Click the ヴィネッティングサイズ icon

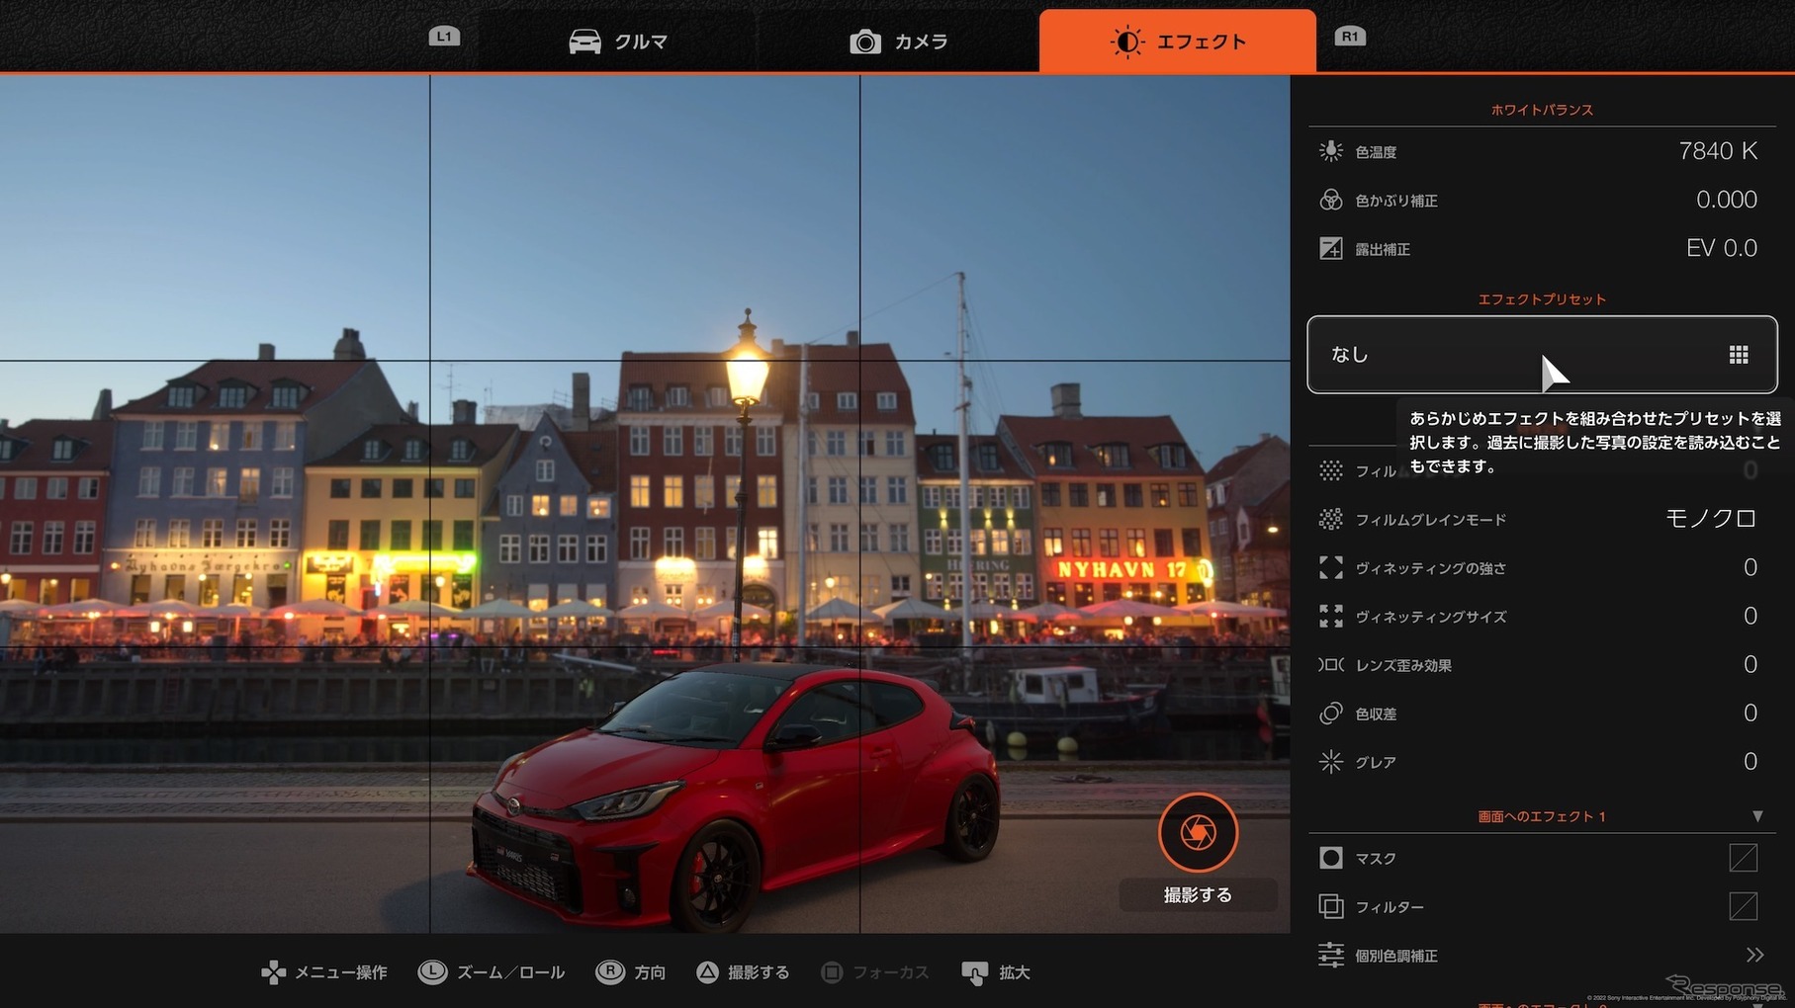(x=1331, y=616)
